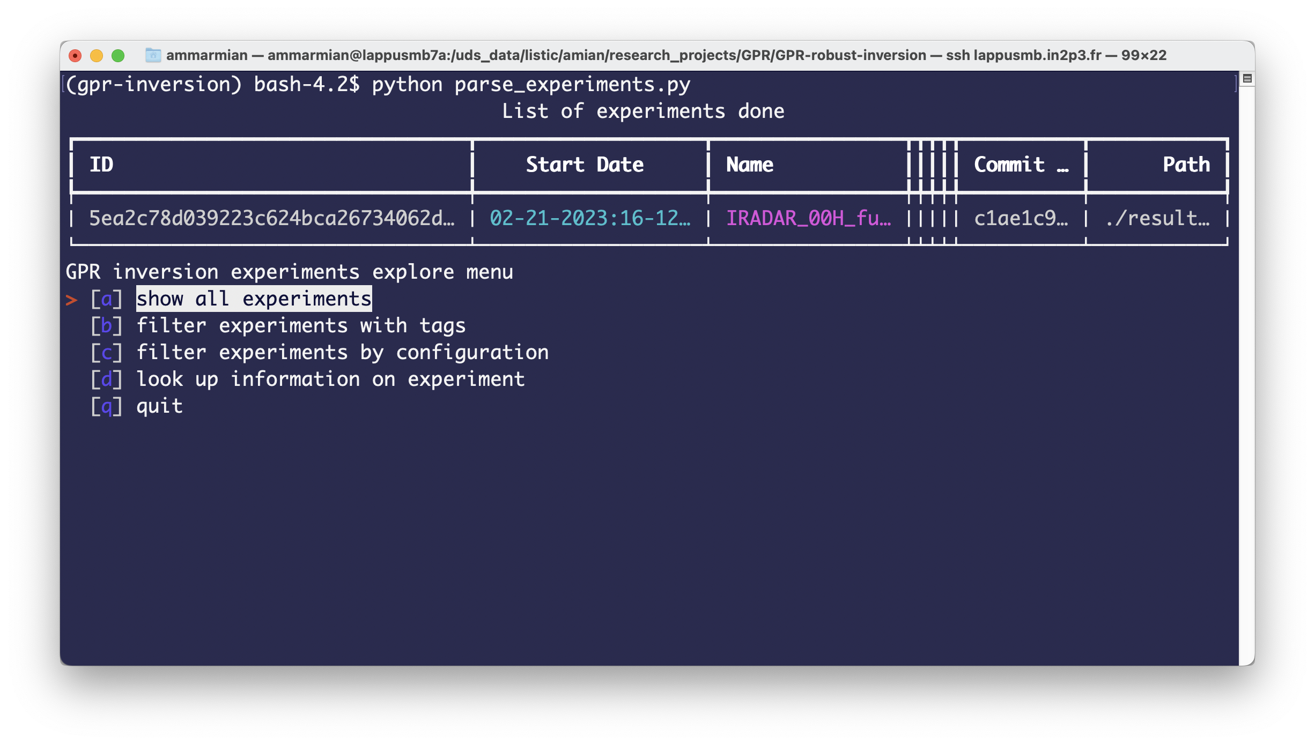Click the yellow minimize window button

(97, 56)
